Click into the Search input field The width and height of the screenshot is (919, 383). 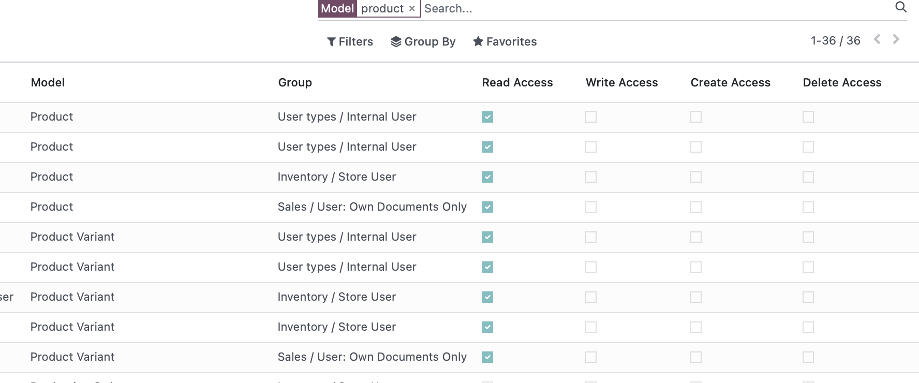coord(657,9)
